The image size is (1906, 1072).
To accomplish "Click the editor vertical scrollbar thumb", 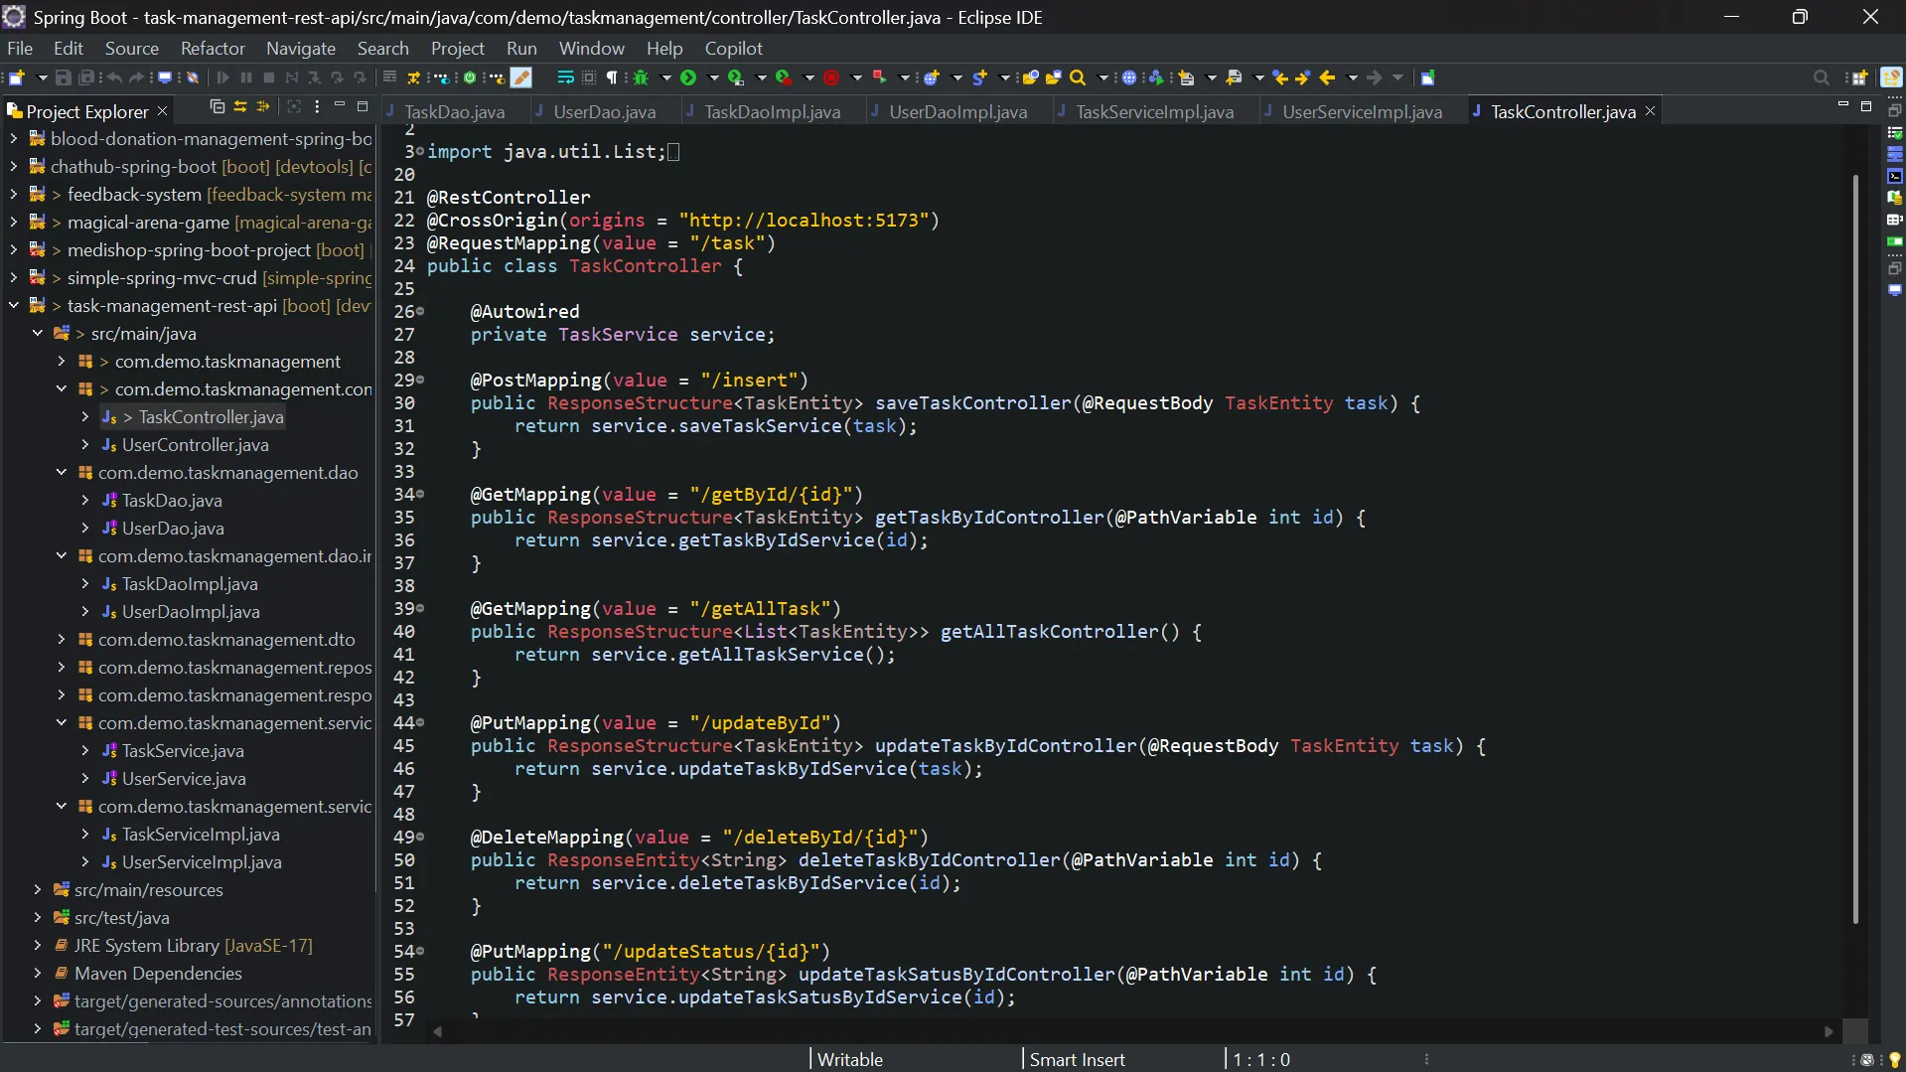I will pos(1854,548).
